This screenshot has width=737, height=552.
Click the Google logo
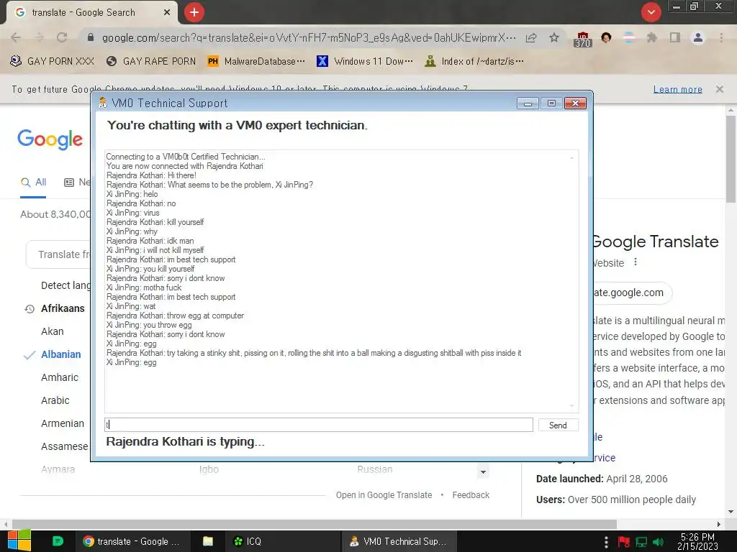point(50,139)
